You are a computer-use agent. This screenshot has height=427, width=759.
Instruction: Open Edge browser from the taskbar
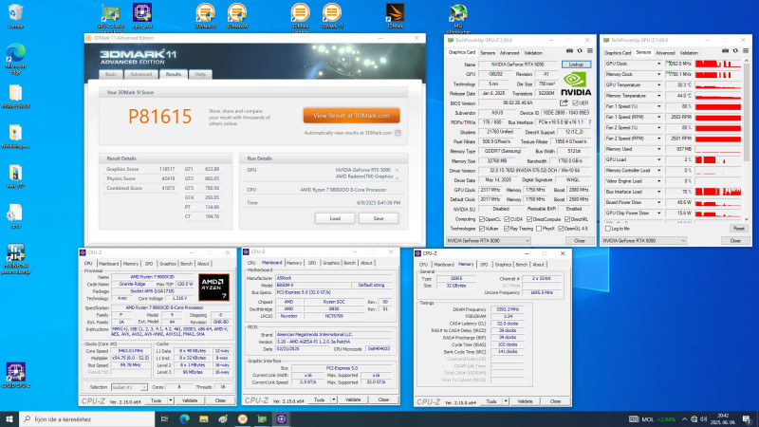(x=184, y=418)
